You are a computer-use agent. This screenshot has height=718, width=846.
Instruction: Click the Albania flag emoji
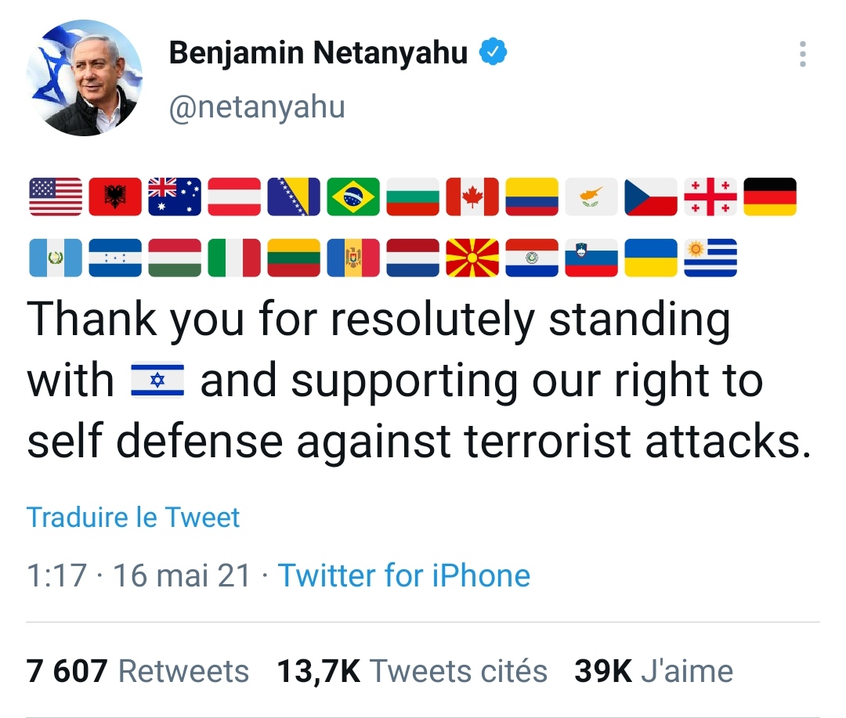pos(115,197)
